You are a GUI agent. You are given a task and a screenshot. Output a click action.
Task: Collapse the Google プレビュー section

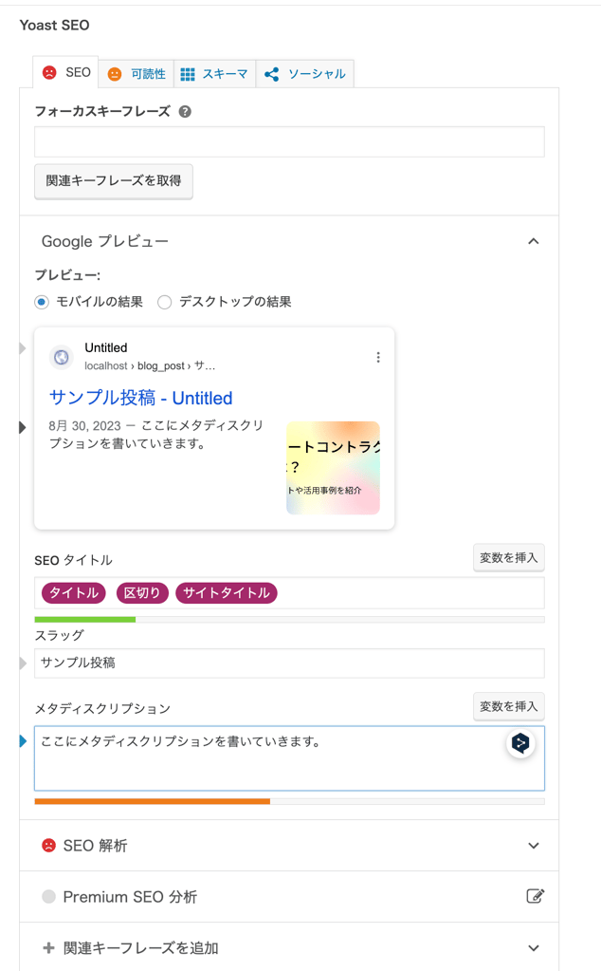point(533,241)
